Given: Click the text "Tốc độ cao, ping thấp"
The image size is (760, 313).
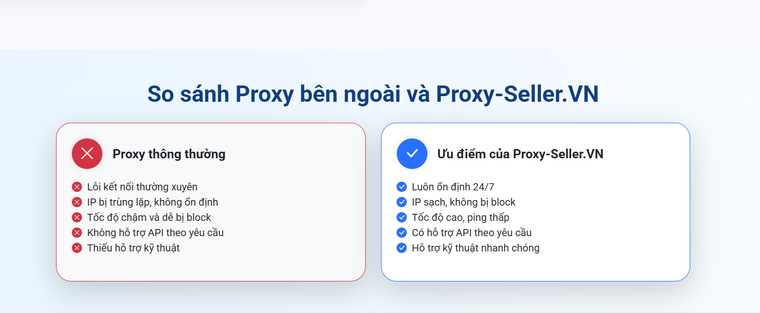Looking at the screenshot, I should tap(460, 217).
